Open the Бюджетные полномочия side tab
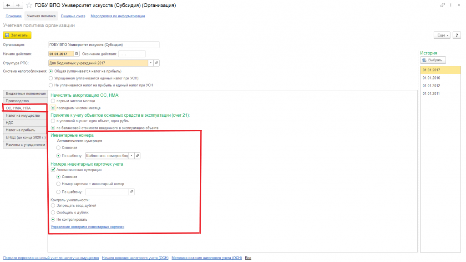The image size is (466, 262). click(25, 94)
